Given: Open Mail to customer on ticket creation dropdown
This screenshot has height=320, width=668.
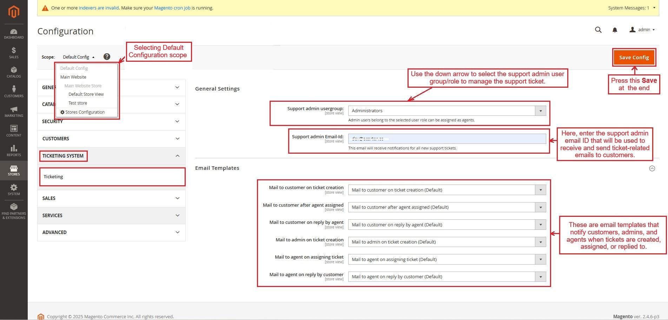Looking at the screenshot, I should pos(447,190).
